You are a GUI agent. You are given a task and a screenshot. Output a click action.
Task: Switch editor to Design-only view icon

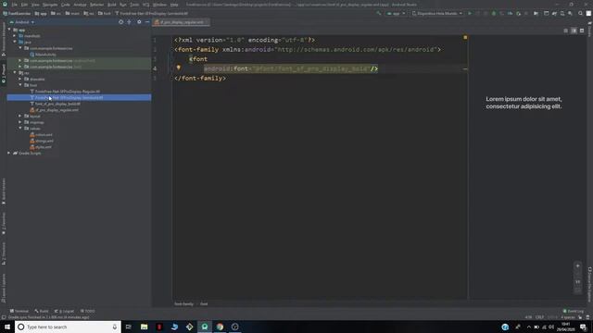coord(582,31)
